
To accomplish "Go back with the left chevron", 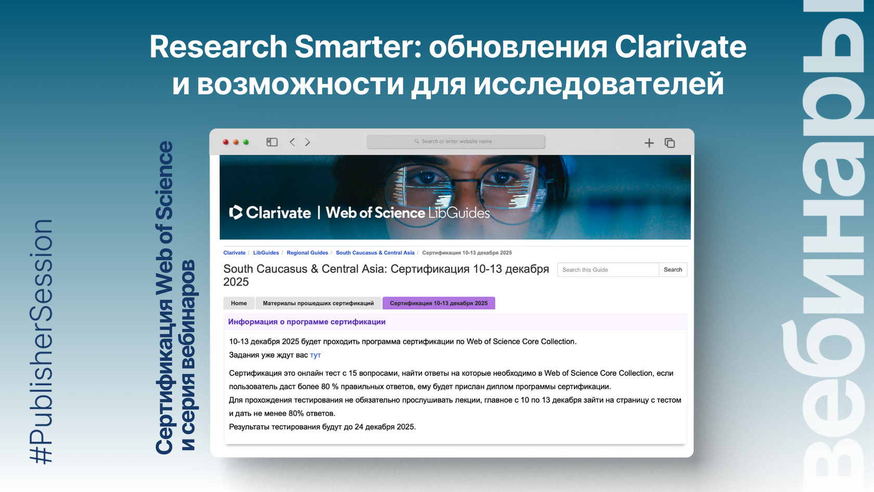I will coord(292,142).
